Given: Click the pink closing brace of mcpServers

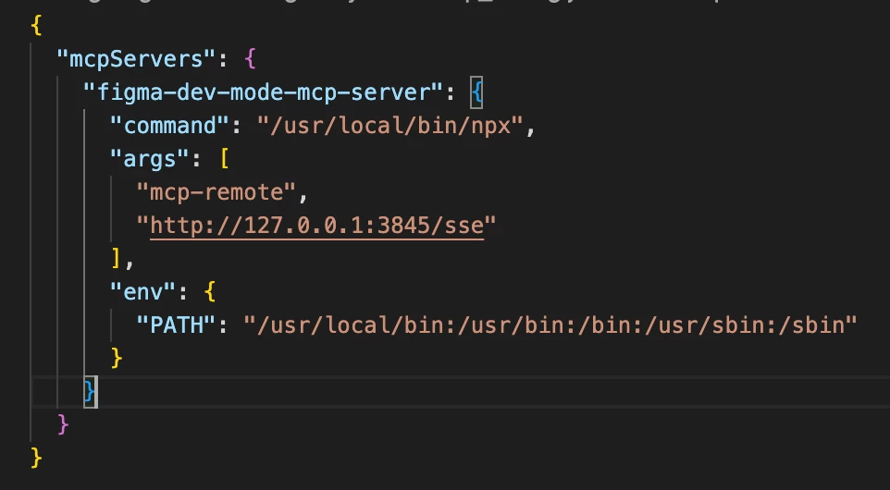Looking at the screenshot, I should click(x=63, y=424).
